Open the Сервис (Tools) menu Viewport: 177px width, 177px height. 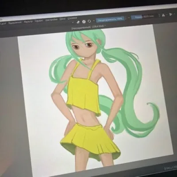(39, 21)
